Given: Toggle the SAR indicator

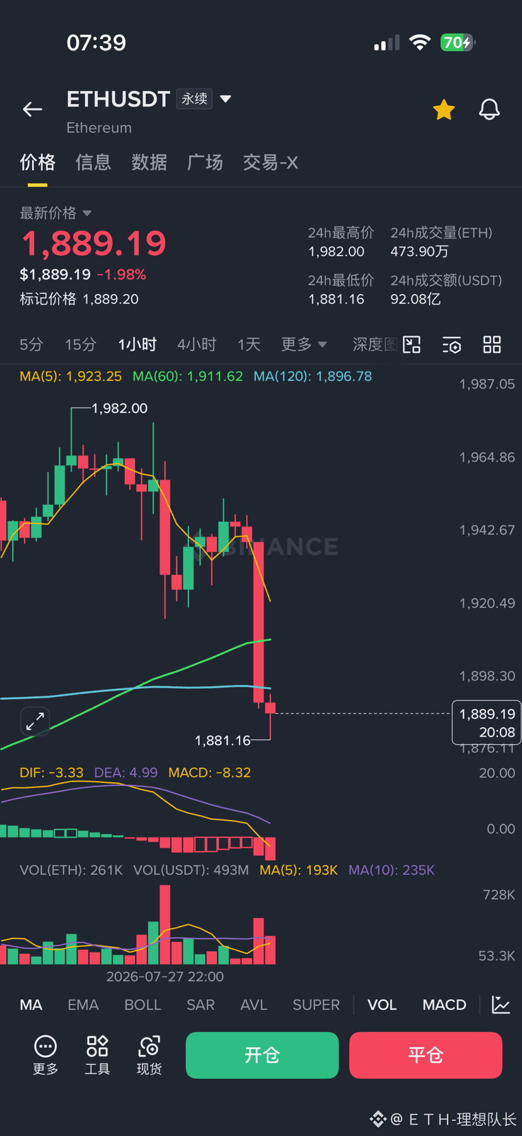Looking at the screenshot, I should pyautogui.click(x=200, y=1005).
